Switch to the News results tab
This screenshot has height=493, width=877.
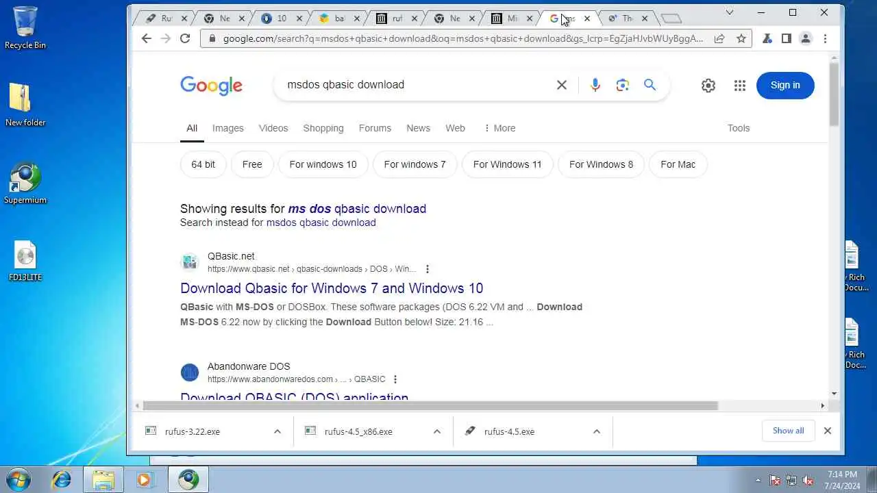(418, 128)
